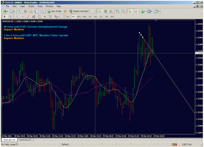Screen dimensions: 204x147
Task: Select the Trendline drawing tool
Action: (28, 17)
